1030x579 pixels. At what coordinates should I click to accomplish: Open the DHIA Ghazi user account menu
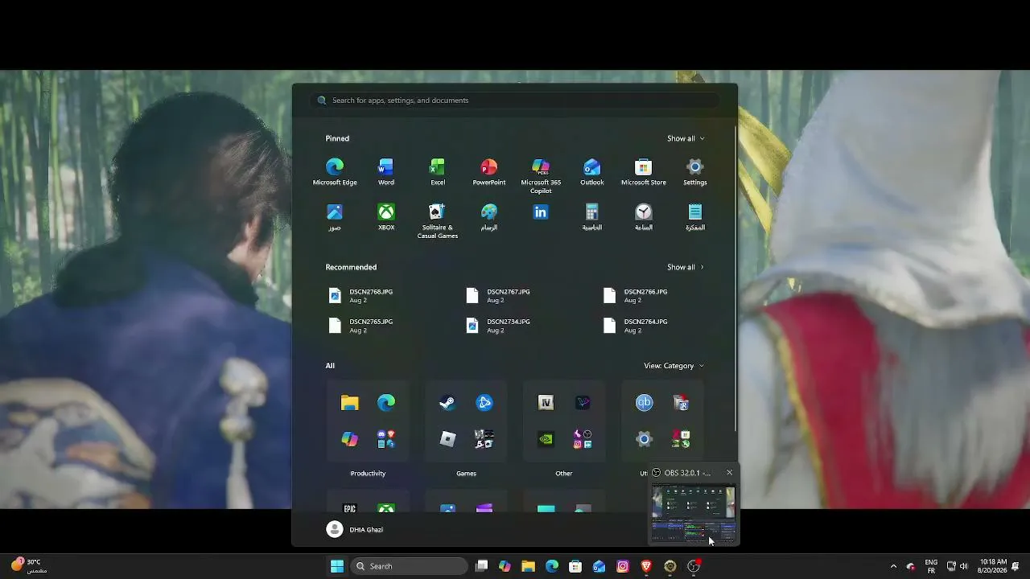coord(355,529)
